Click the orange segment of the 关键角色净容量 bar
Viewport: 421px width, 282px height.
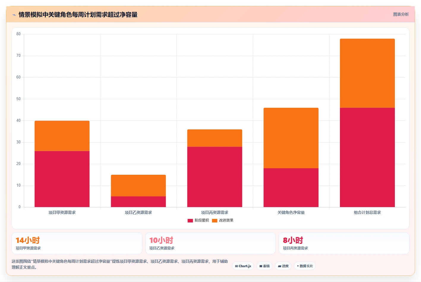(x=291, y=138)
